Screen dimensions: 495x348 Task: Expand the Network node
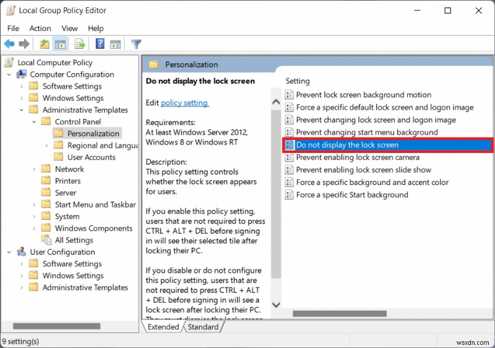coord(34,169)
